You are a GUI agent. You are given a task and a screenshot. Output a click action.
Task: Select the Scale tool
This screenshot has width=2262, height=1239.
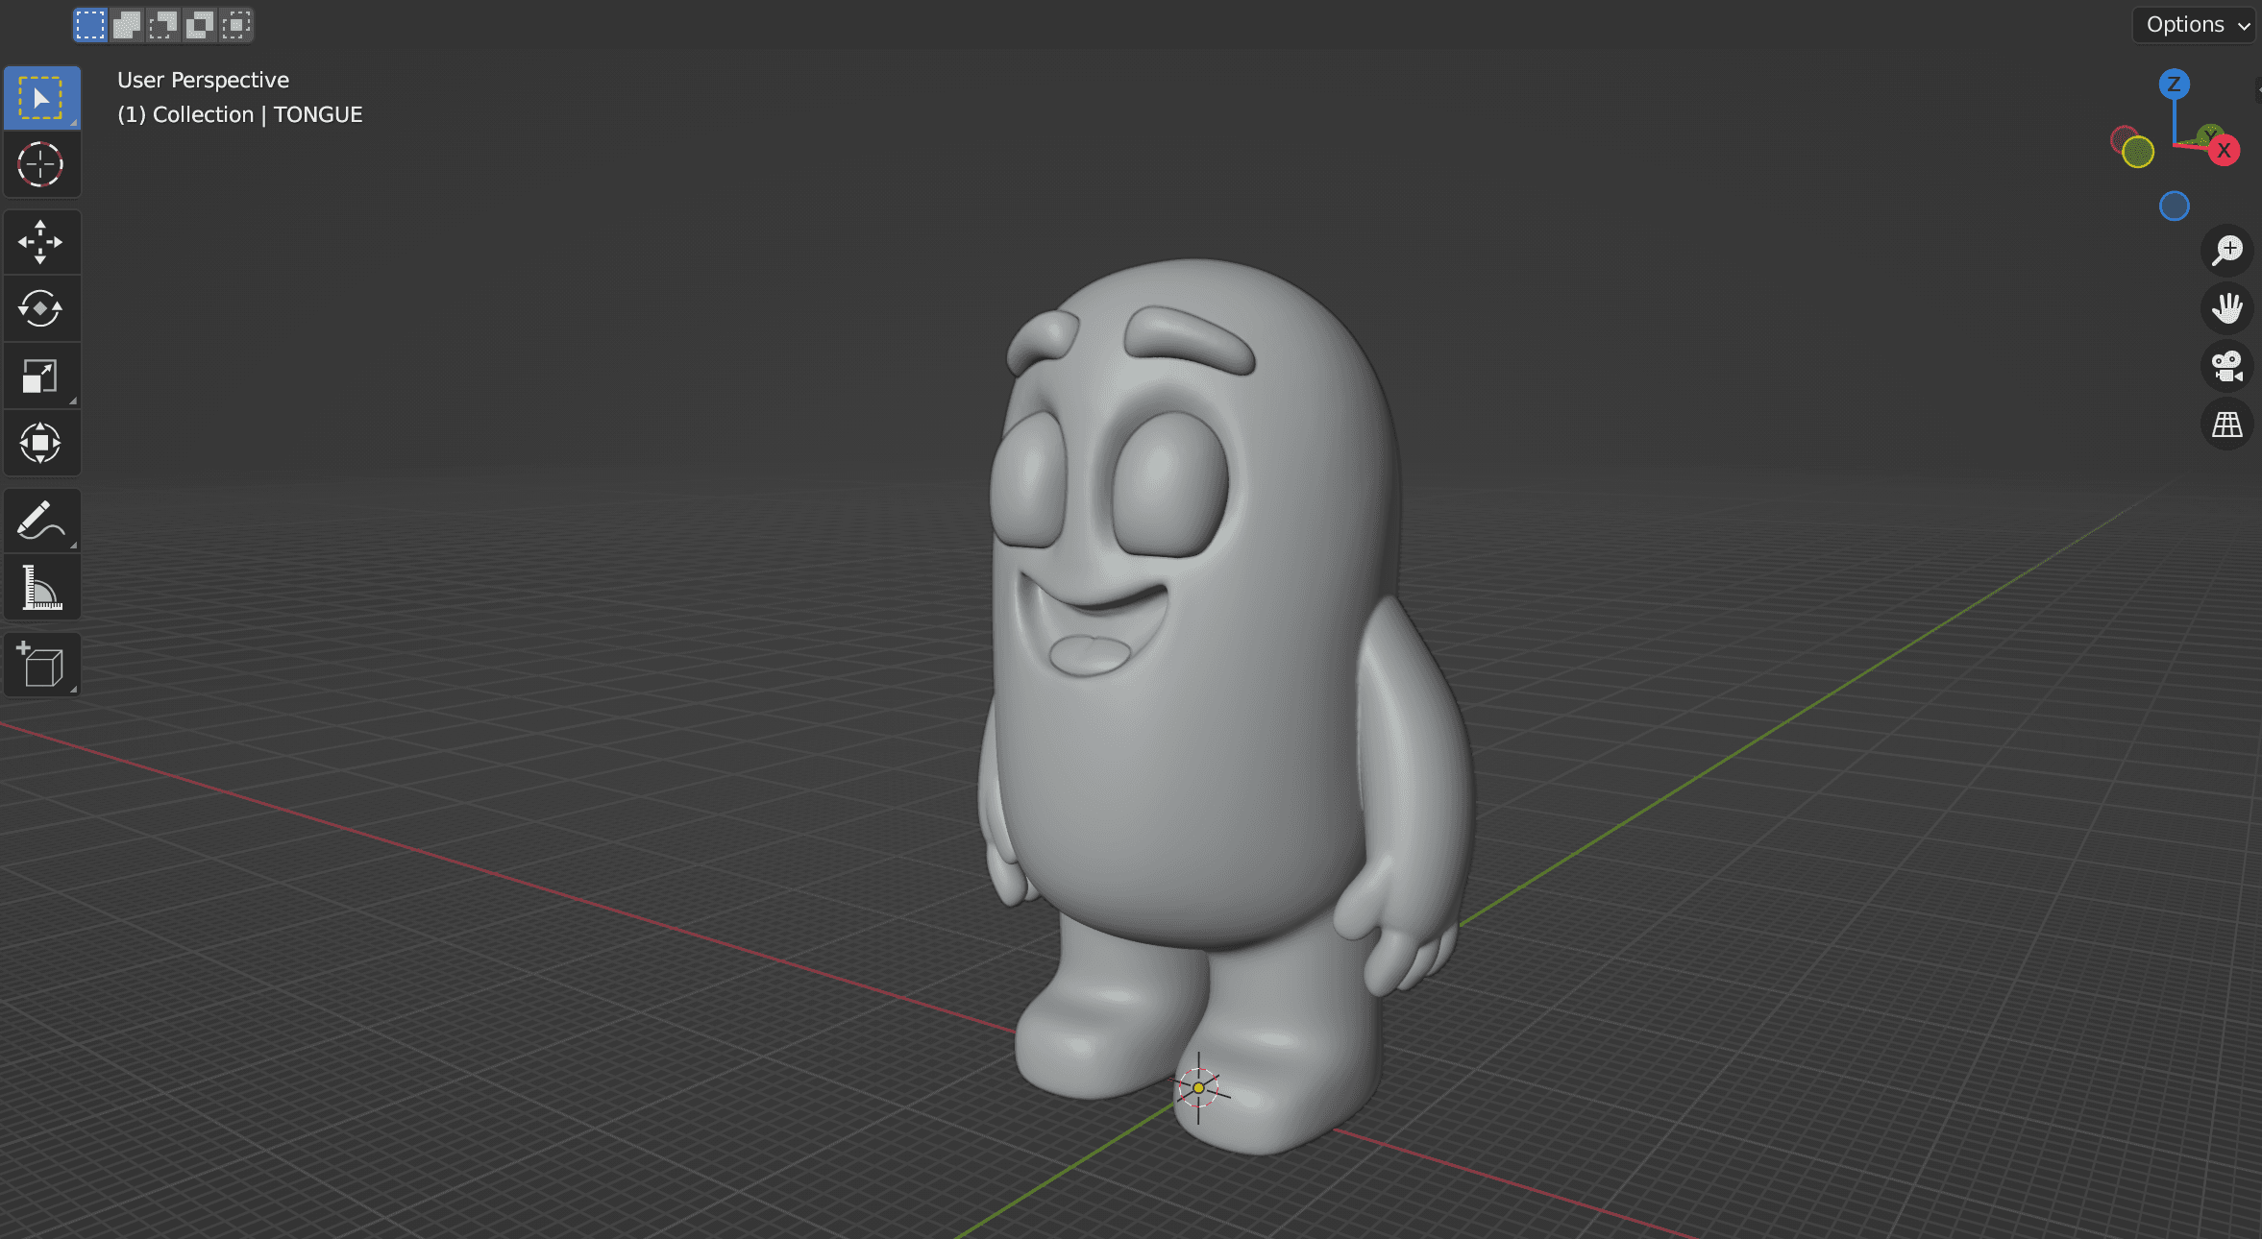tap(40, 376)
